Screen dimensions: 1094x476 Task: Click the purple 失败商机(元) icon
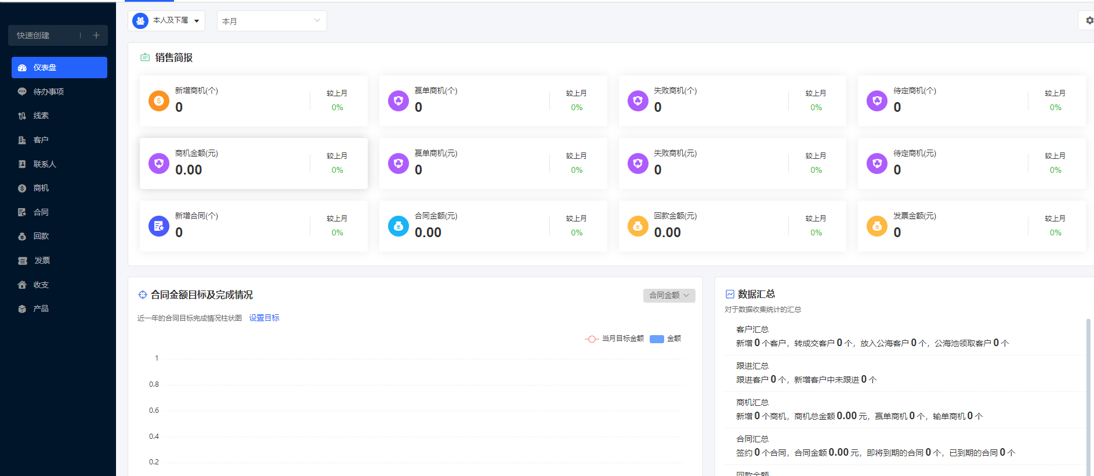[638, 163]
